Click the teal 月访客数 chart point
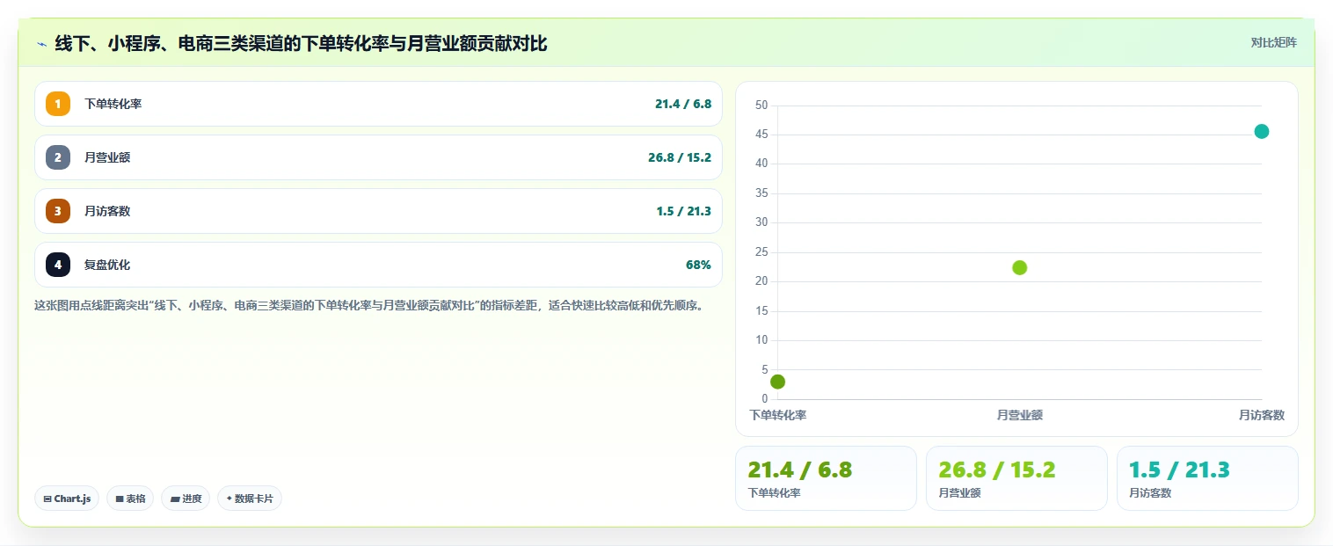The height and width of the screenshot is (546, 1333). pyautogui.click(x=1261, y=131)
